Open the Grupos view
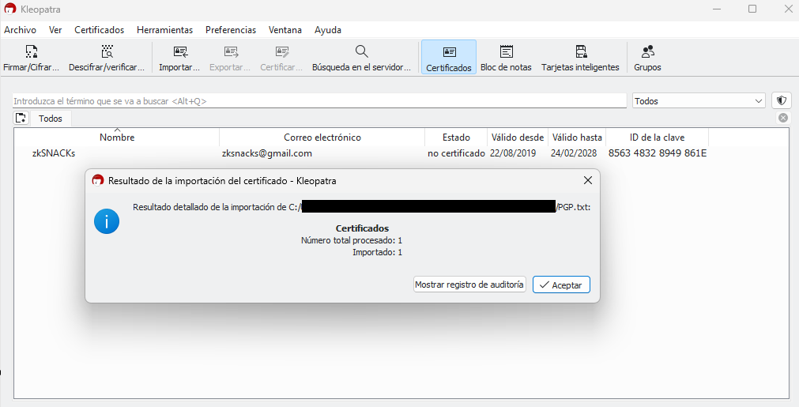 click(x=648, y=57)
